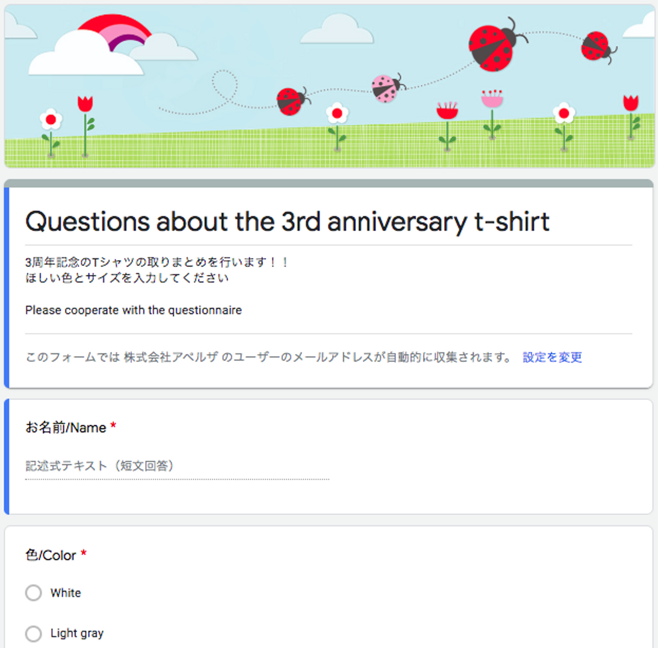The width and height of the screenshot is (658, 648).
Task: Select the お名前/Name question title
Action: [66, 428]
